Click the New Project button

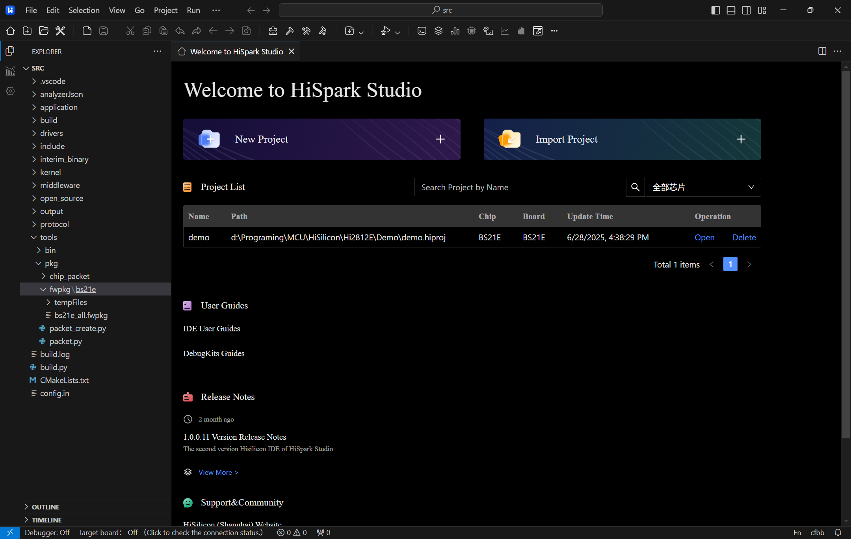pyautogui.click(x=321, y=139)
